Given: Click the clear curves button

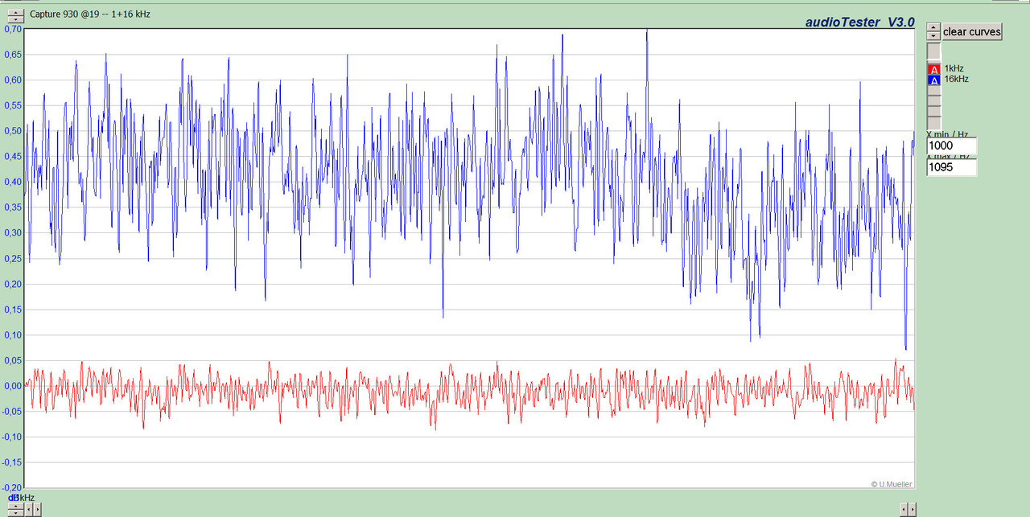Looking at the screenshot, I should pos(972,32).
